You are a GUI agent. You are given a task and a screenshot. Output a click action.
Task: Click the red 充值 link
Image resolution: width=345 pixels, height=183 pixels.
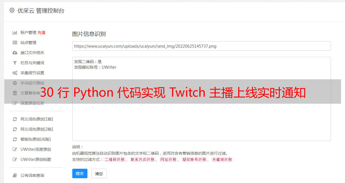(x=41, y=33)
